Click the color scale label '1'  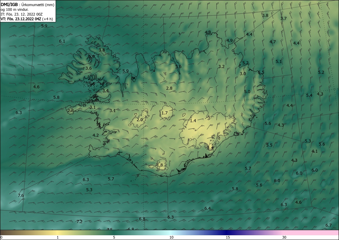pos(58,237)
